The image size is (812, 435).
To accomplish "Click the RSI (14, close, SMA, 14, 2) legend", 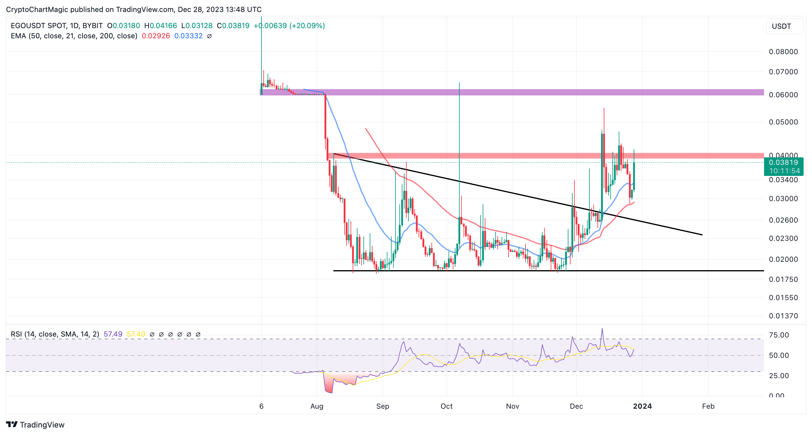I will (x=55, y=334).
